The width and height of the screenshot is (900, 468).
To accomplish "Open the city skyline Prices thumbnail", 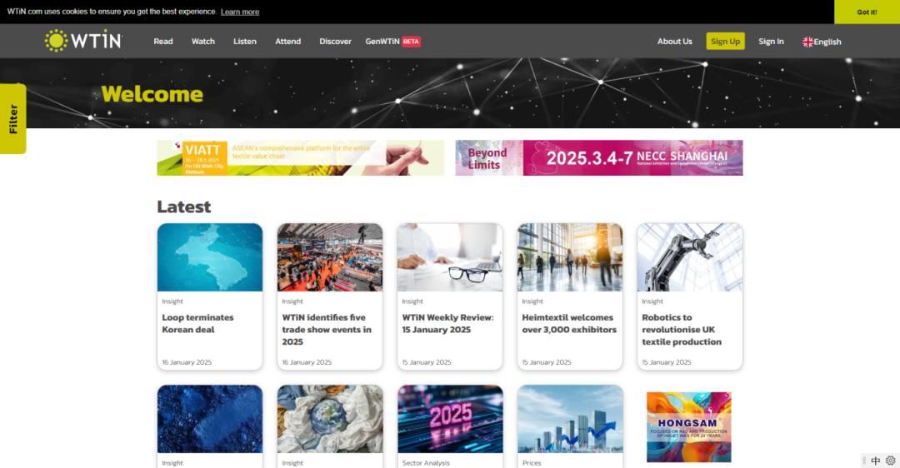I will 570,419.
